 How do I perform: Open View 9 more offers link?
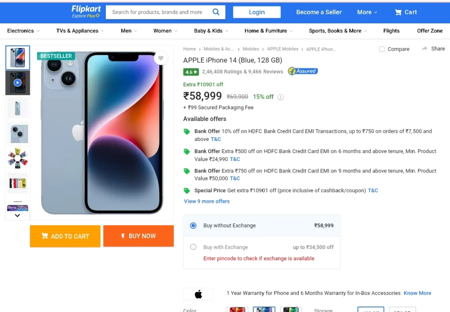pyautogui.click(x=207, y=202)
